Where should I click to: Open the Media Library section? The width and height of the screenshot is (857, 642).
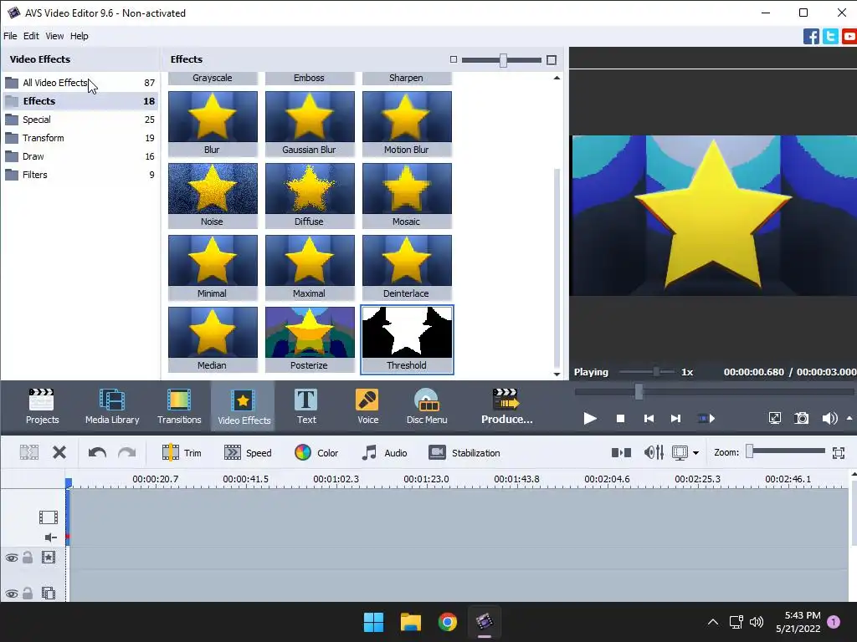point(112,405)
